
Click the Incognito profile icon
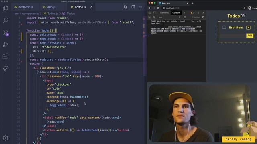(250, 8)
